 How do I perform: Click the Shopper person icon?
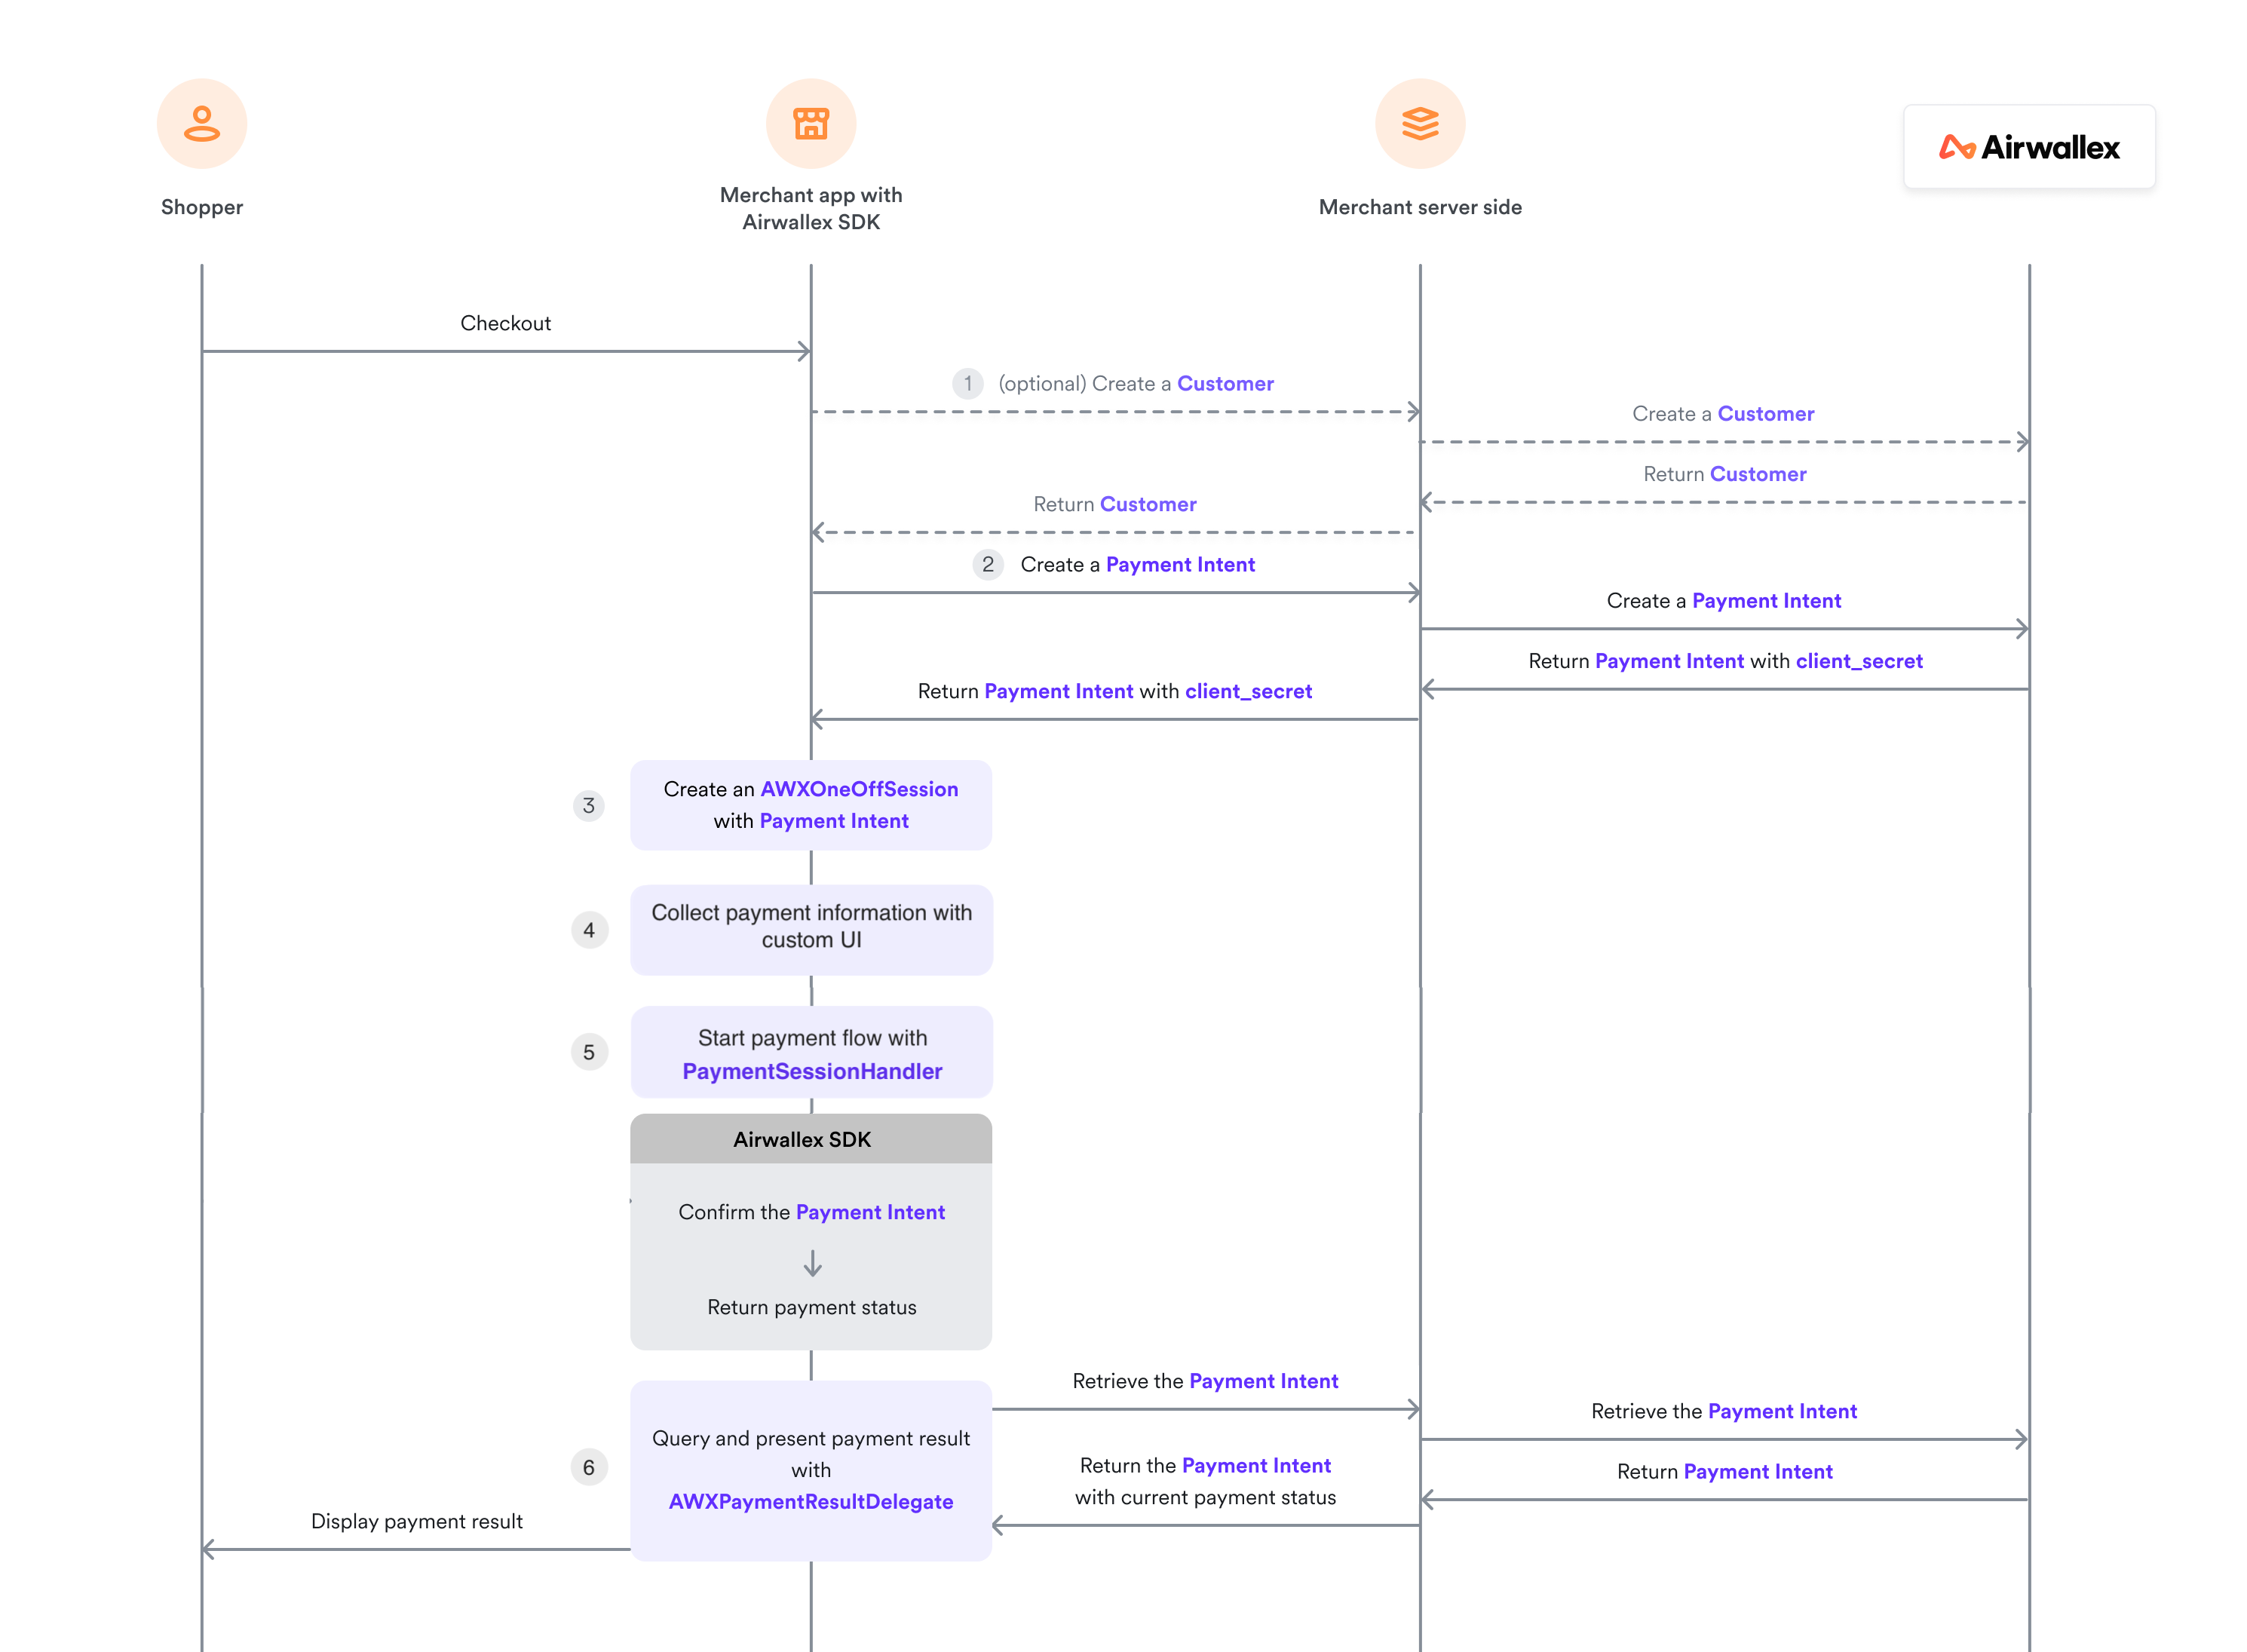click(x=201, y=124)
